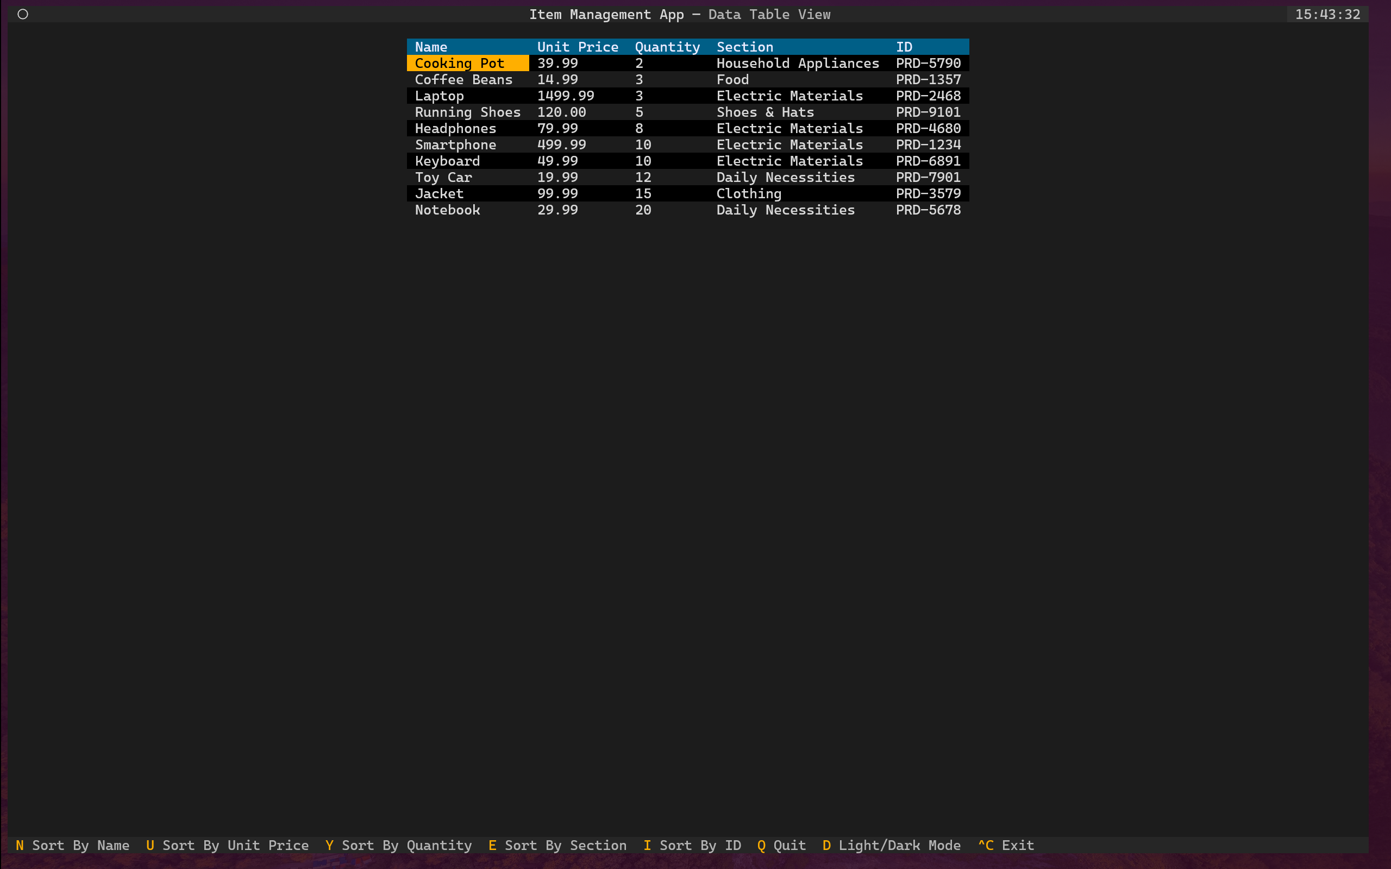Click quantity 8 in Headphones row
This screenshot has height=869, width=1391.
668,128
